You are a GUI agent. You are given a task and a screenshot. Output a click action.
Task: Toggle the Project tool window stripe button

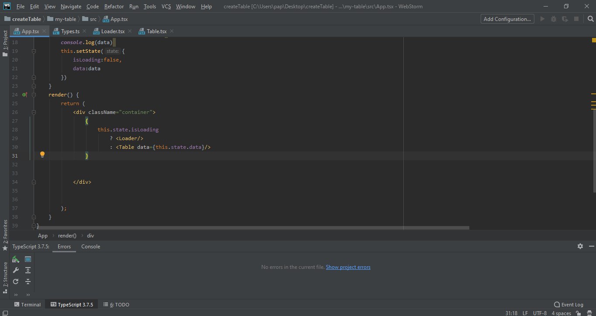5,43
